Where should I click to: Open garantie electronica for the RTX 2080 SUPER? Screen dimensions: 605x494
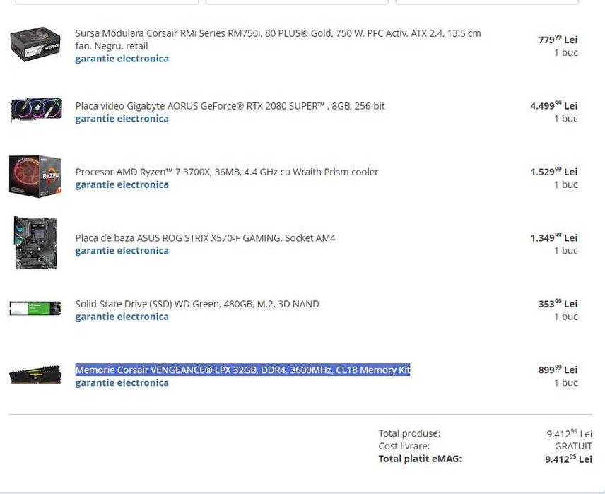(x=122, y=119)
